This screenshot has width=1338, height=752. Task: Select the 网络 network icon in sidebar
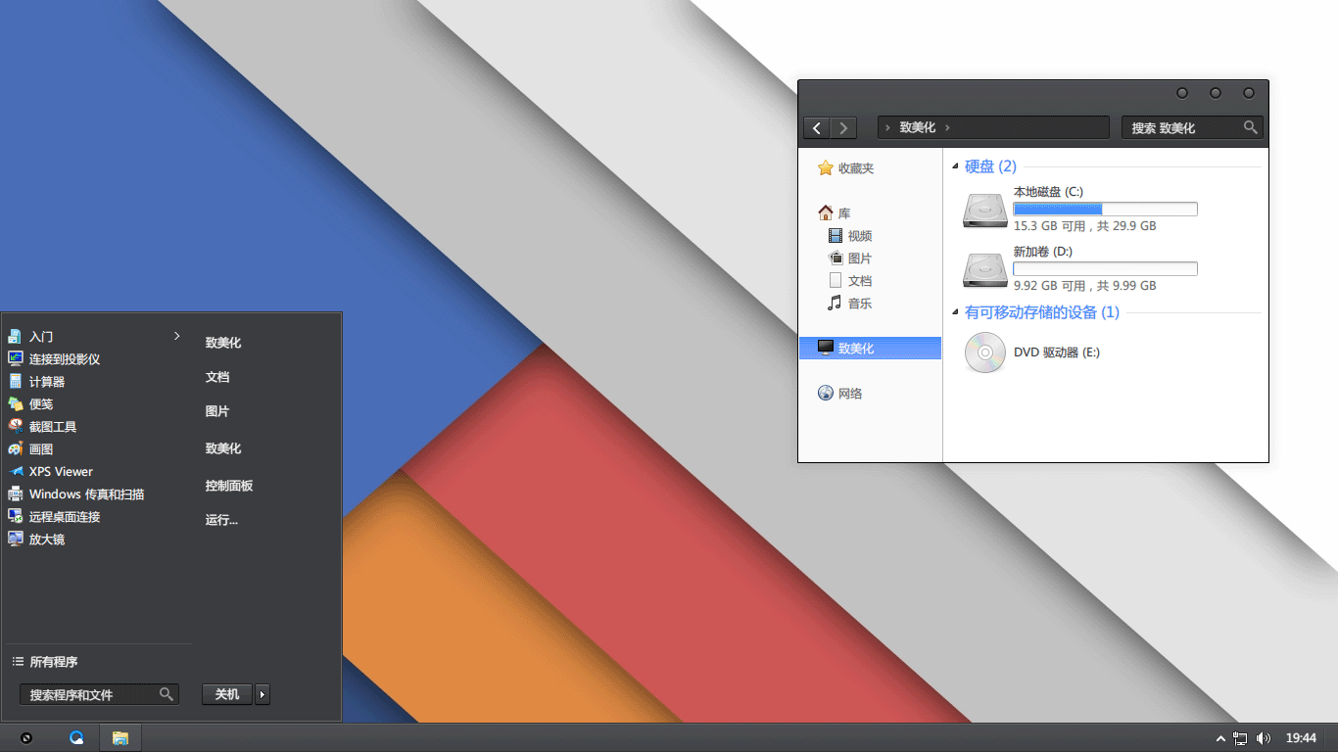[x=826, y=394]
